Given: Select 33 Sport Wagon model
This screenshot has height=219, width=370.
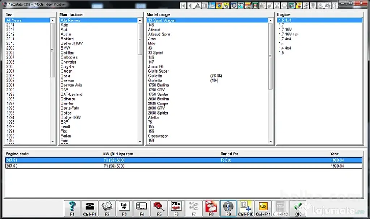Looking at the screenshot, I should coord(207,20).
